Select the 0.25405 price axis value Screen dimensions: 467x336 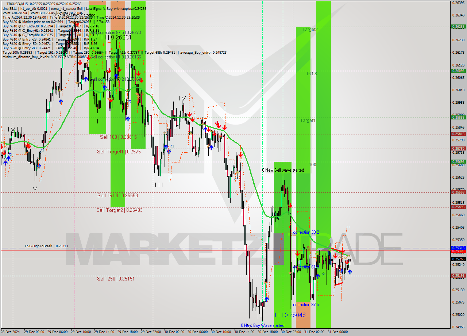pos(458,227)
